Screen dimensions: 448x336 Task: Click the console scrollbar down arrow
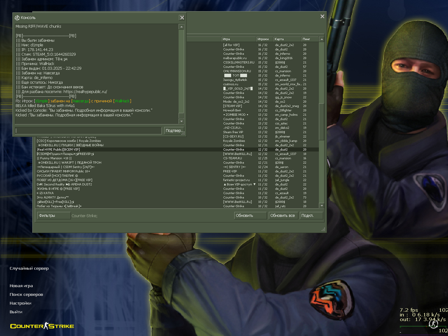(x=181, y=121)
